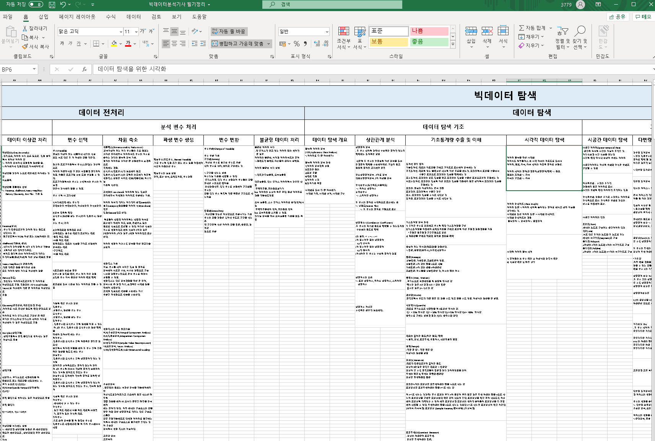
Task: Toggle center horizontal alignment
Action: coord(174,44)
